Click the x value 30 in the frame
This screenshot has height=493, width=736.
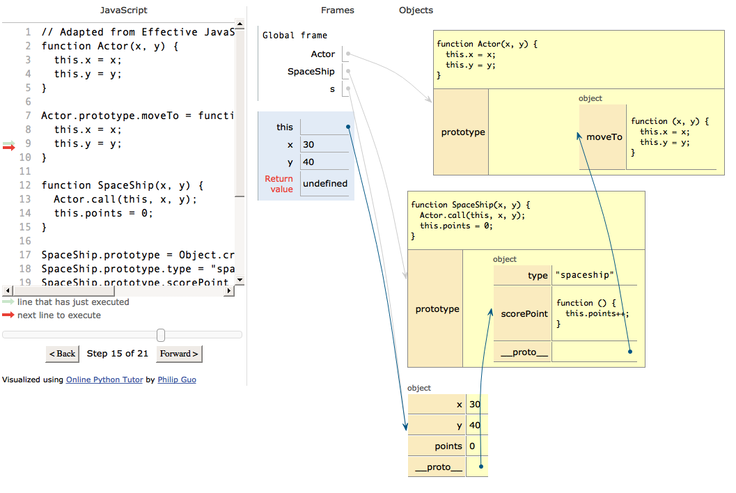[x=308, y=145]
